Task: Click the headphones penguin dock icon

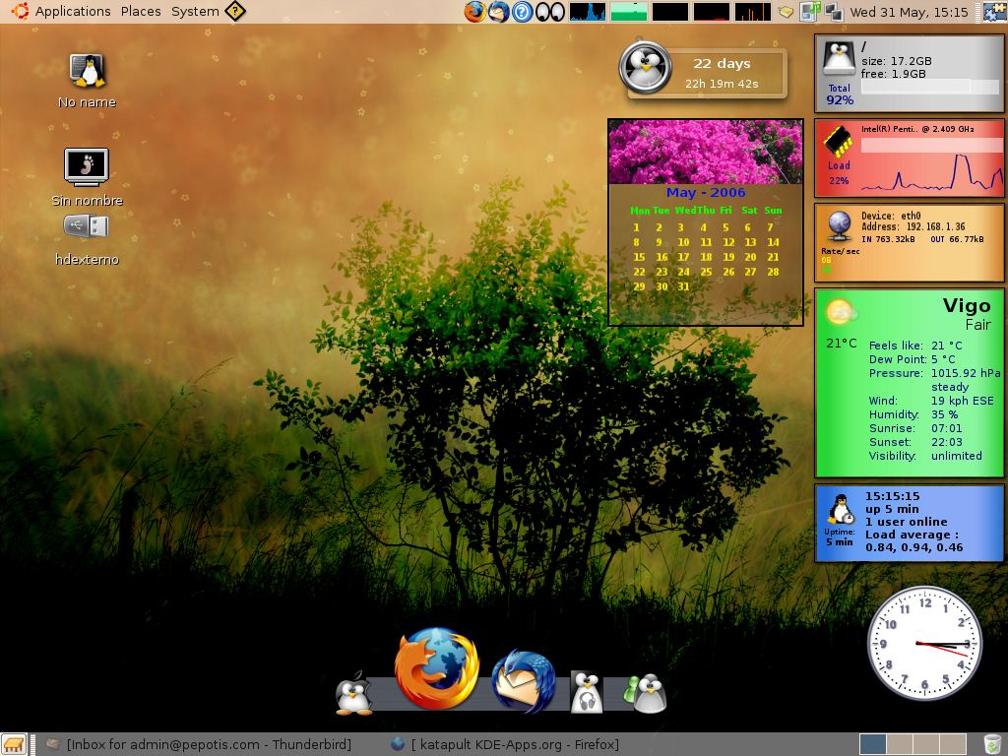Action: coord(587,692)
